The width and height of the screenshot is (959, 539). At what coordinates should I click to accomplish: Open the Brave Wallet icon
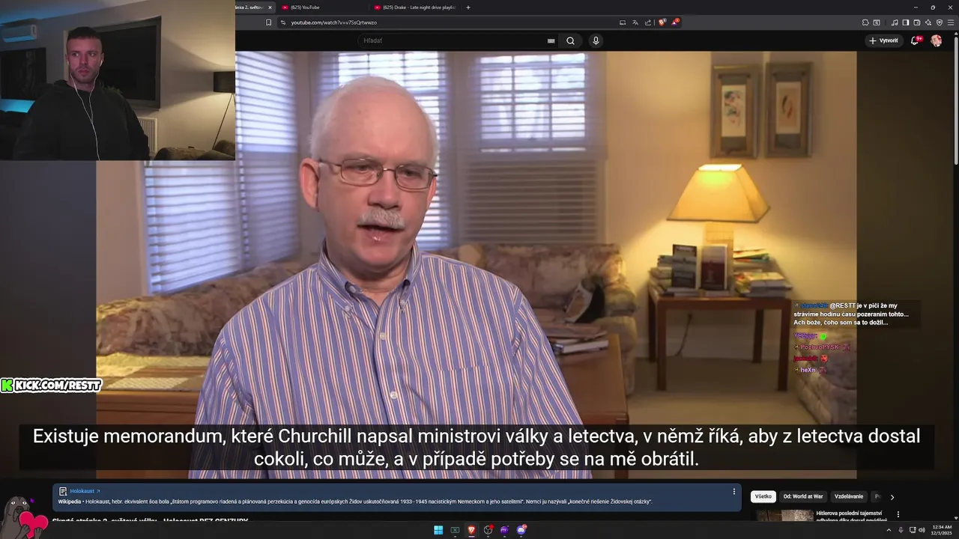[917, 22]
